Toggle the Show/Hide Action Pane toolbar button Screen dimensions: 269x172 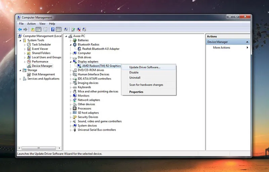(x=59, y=30)
